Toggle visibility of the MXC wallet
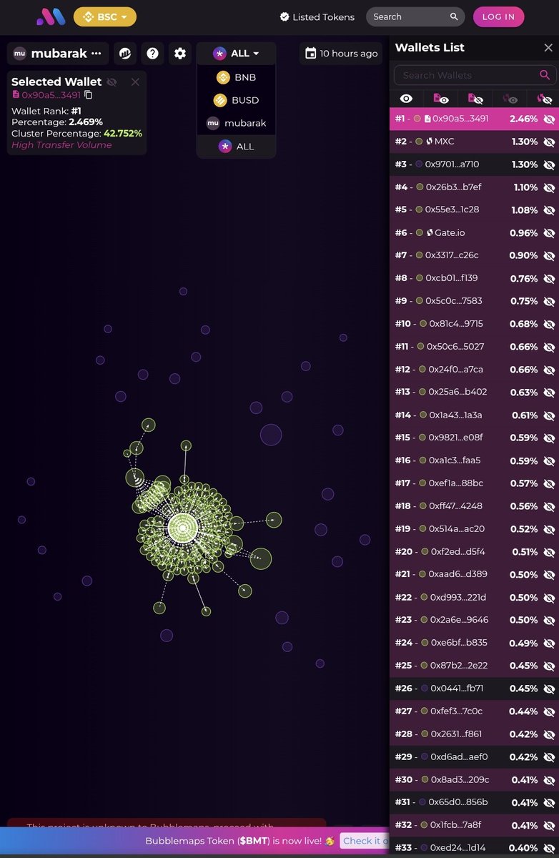This screenshot has height=858, width=559. tap(549, 142)
